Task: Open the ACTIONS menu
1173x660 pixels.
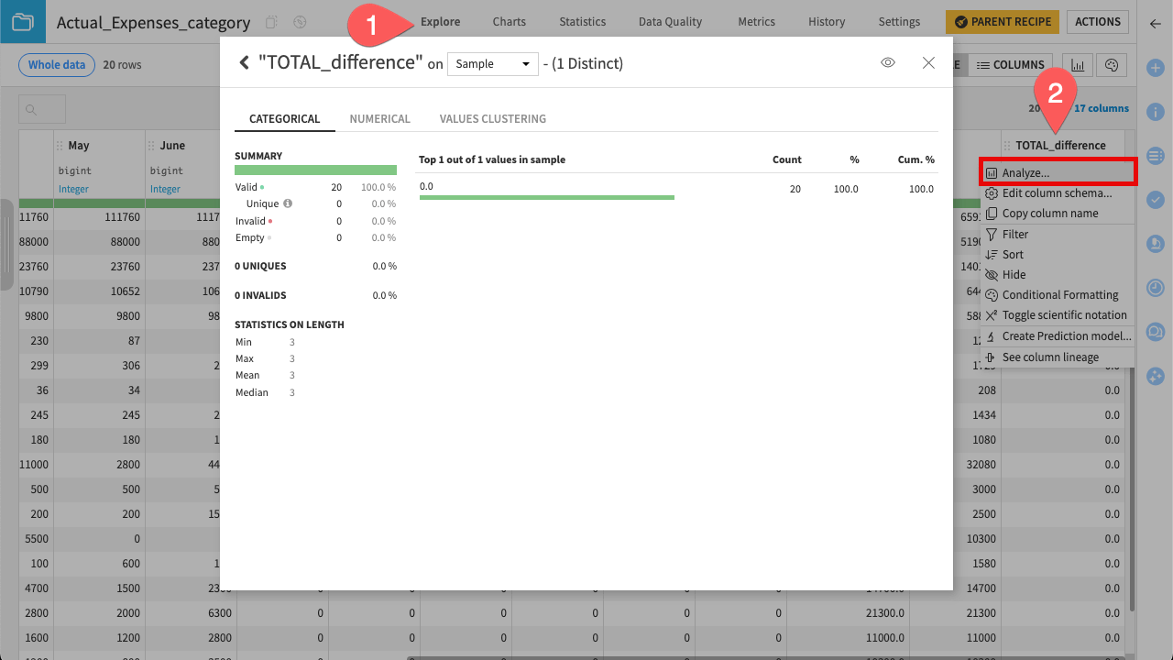Action: [x=1097, y=21]
